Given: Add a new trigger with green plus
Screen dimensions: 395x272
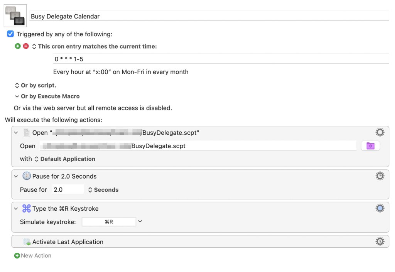Looking at the screenshot, I should click(18, 46).
